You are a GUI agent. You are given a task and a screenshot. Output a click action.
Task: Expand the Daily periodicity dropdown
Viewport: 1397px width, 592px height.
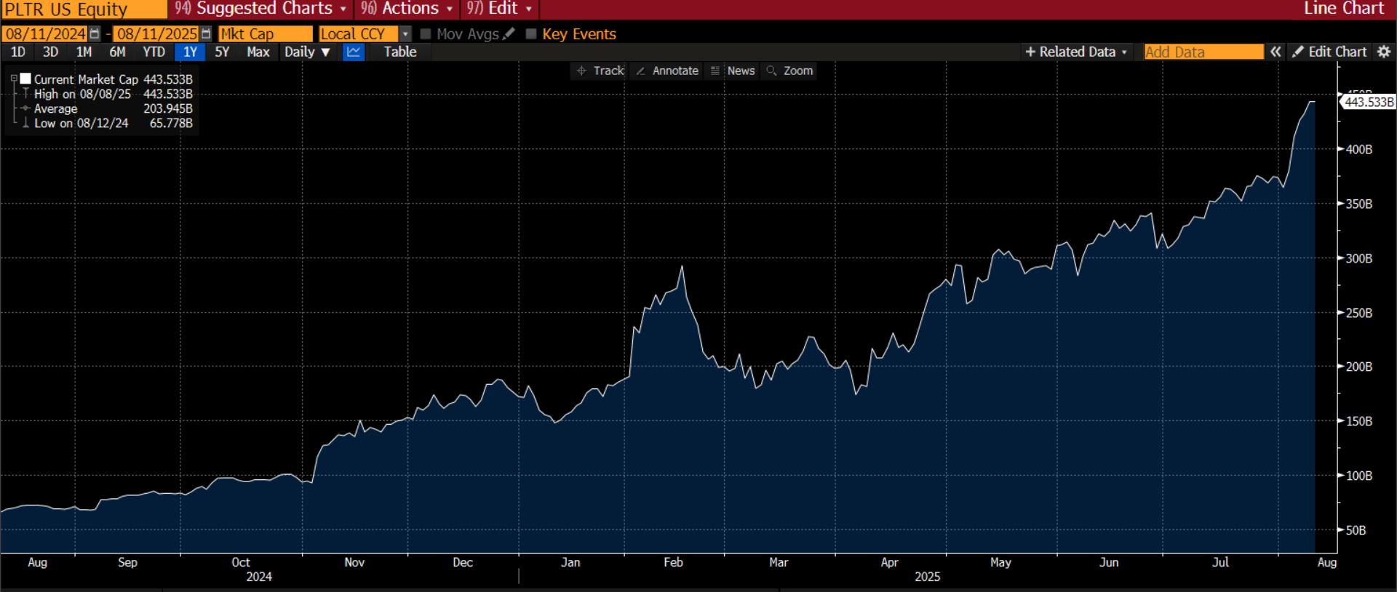(x=307, y=52)
